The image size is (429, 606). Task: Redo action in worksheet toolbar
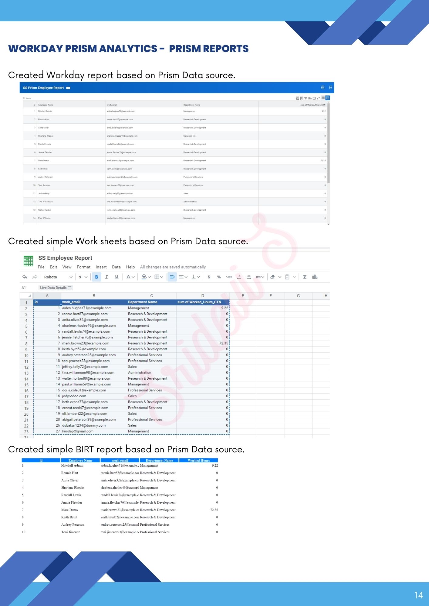tap(35, 277)
